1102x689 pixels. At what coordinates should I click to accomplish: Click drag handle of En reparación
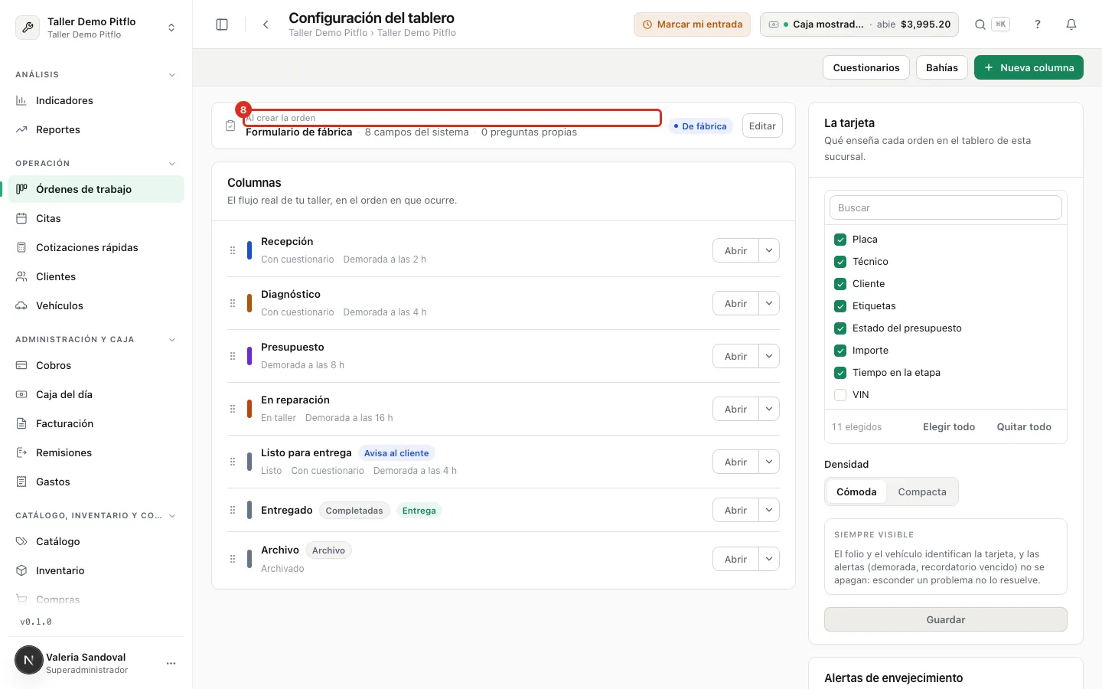point(233,409)
